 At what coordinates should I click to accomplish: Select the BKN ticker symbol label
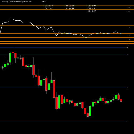[x=44, y=2]
